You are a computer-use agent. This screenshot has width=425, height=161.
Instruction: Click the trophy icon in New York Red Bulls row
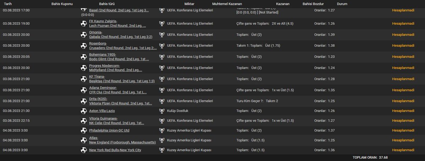[x=162, y=150]
